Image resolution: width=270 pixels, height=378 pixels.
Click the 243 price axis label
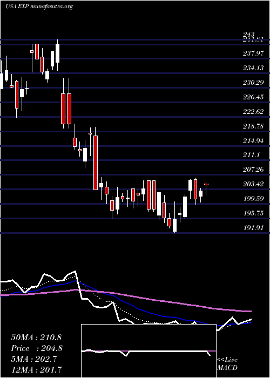point(249,34)
